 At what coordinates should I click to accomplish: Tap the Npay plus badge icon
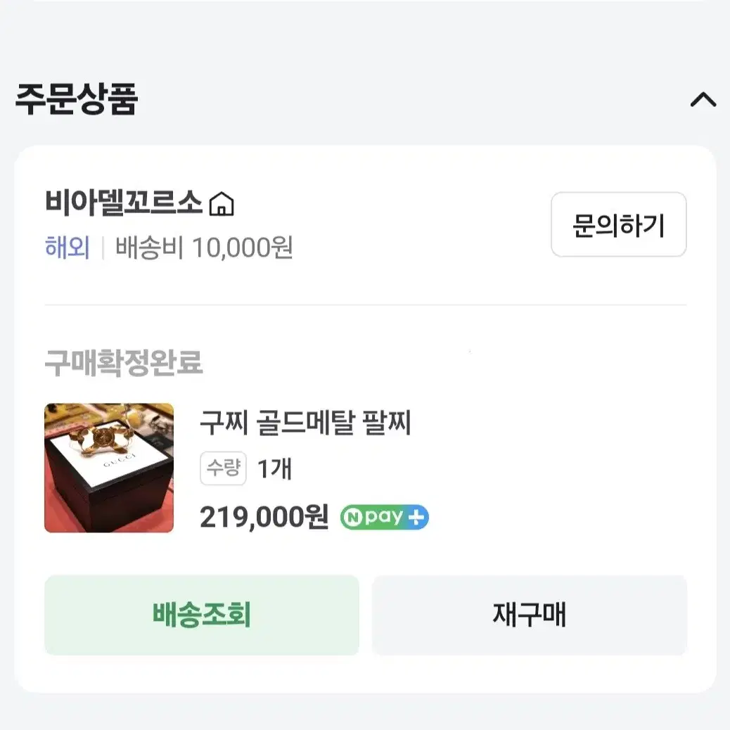(x=385, y=517)
